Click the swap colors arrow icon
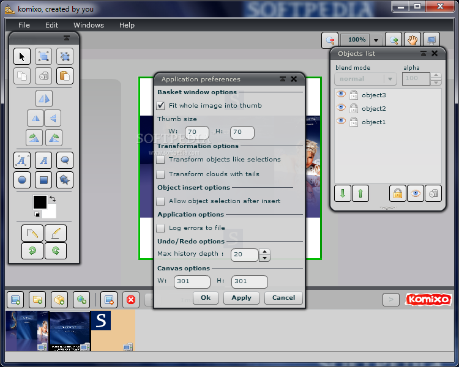 click(53, 199)
